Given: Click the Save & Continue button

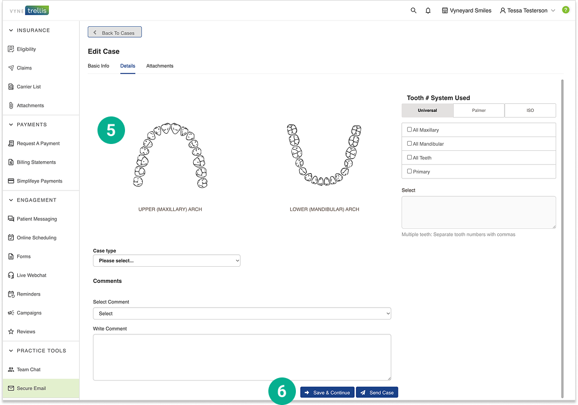Looking at the screenshot, I should coord(327,392).
